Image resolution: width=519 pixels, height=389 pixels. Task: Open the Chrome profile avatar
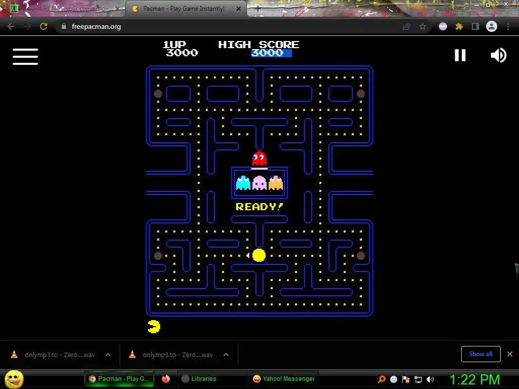(492, 26)
